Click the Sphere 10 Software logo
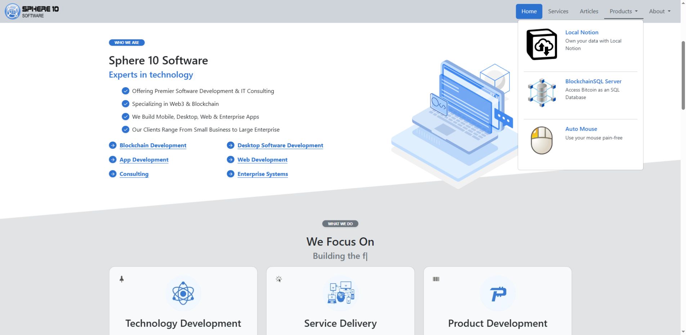 pos(32,12)
